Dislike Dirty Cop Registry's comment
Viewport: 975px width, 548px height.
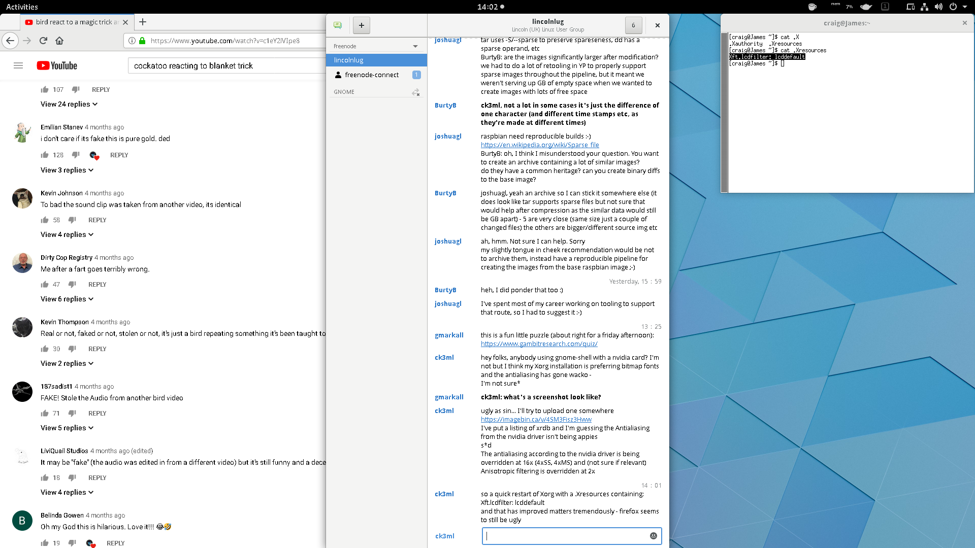[72, 284]
